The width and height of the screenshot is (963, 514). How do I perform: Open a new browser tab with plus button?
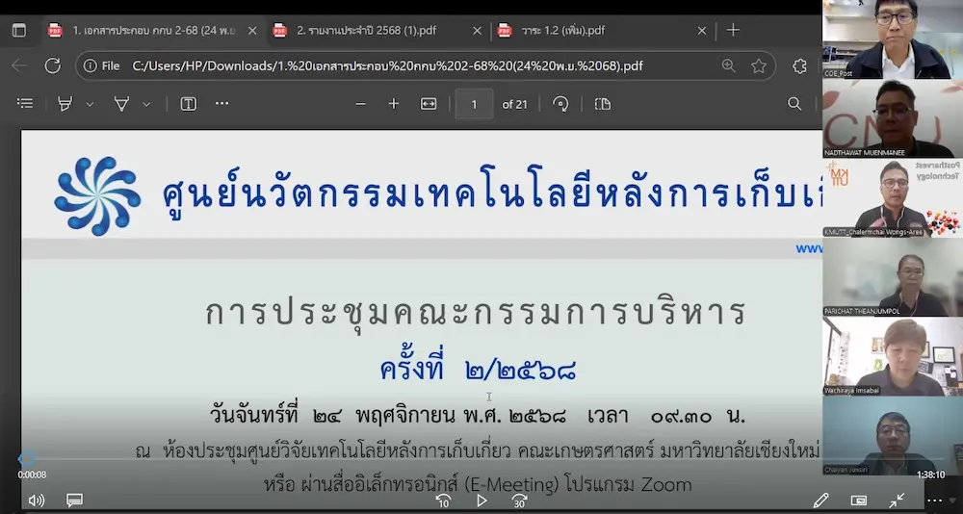733,30
